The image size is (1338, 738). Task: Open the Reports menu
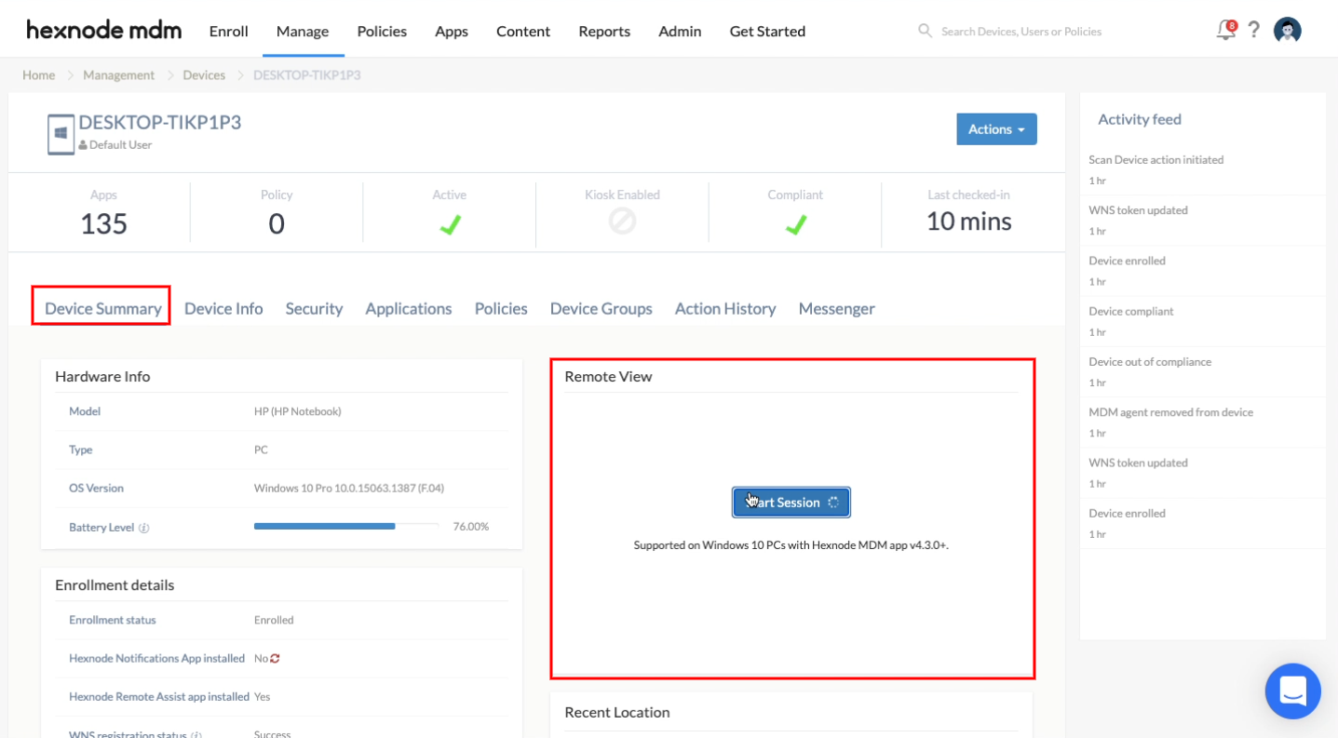(604, 31)
